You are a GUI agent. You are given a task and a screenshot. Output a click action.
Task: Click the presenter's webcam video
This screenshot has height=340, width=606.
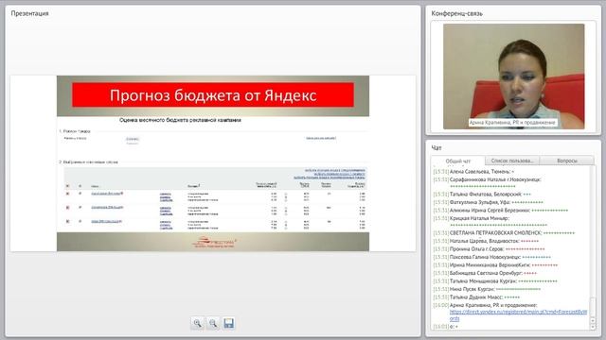(513, 76)
